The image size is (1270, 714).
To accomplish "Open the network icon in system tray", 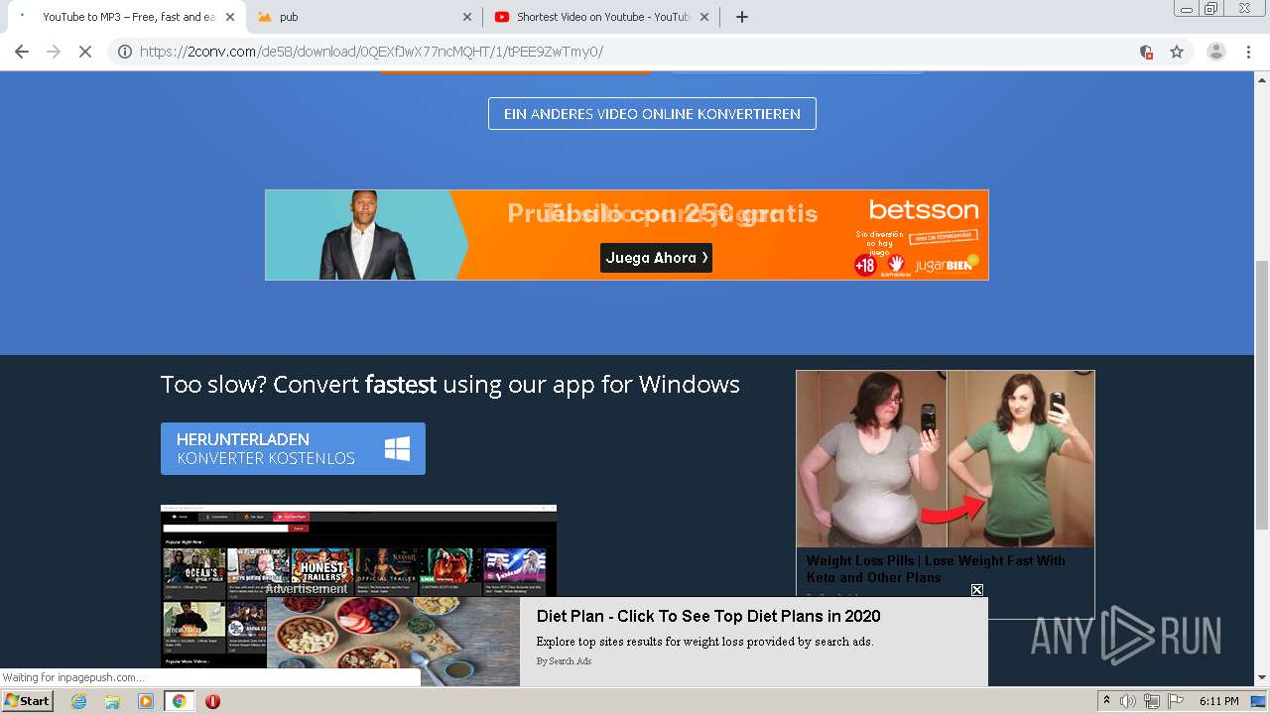I will (x=1151, y=701).
